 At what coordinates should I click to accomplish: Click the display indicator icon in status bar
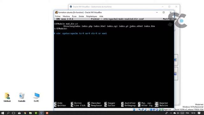tap(151, 110)
